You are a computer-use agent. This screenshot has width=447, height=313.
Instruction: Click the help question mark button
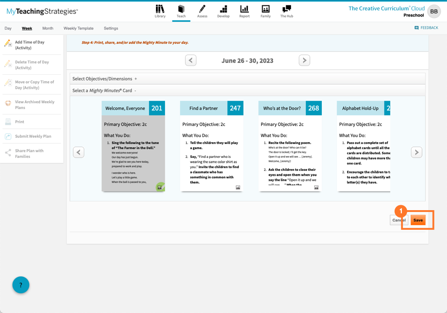21,285
